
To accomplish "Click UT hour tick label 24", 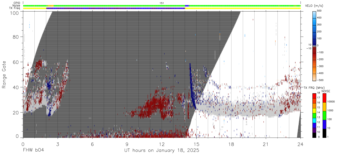I will point(301,144).
